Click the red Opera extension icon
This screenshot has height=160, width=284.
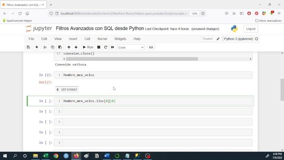(249, 13)
